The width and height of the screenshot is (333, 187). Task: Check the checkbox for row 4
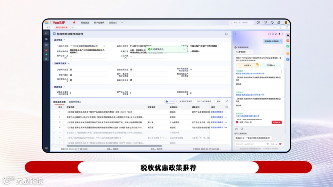[54, 128]
